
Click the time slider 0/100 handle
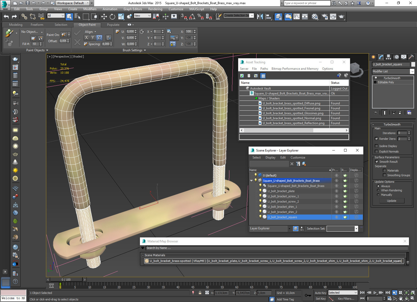(x=66, y=280)
